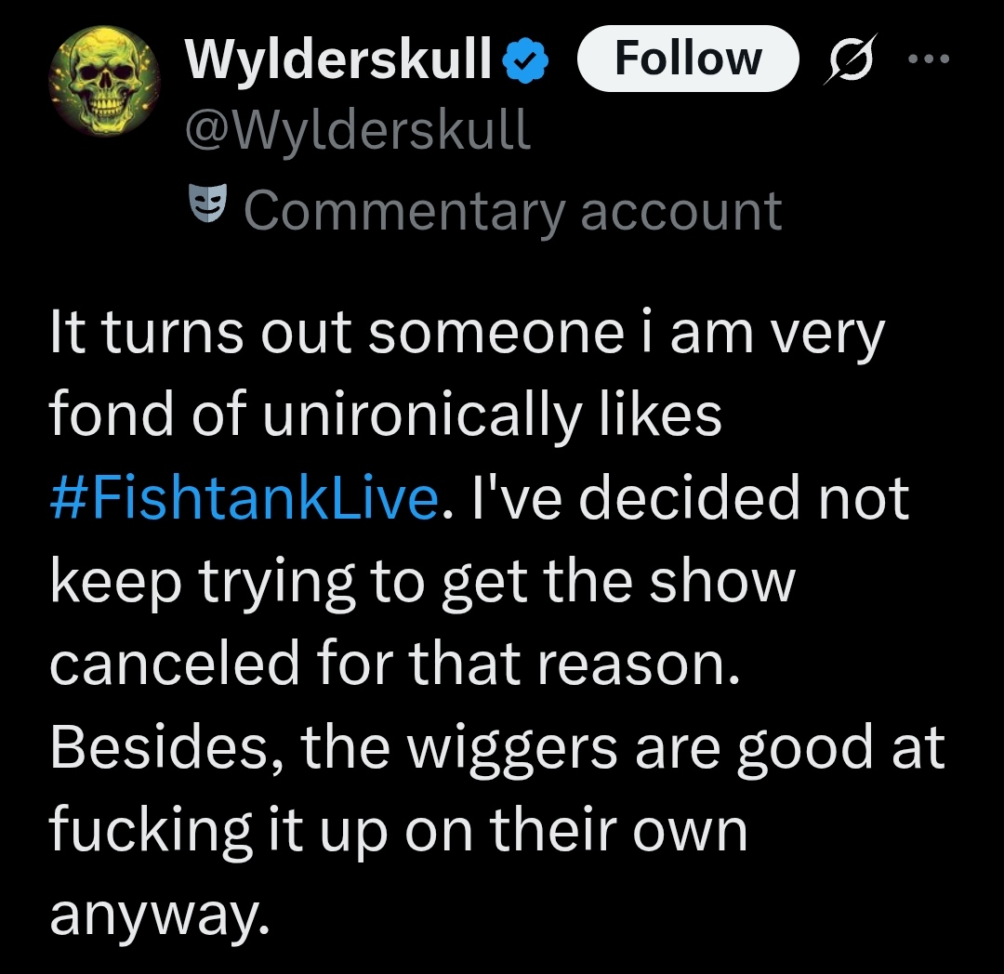Click the post line ending "their own"

click(x=399, y=832)
